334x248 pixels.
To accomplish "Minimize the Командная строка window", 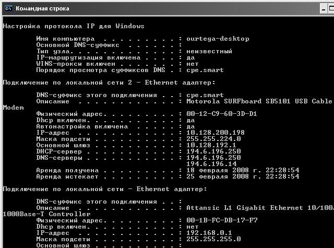I will 324,9.
